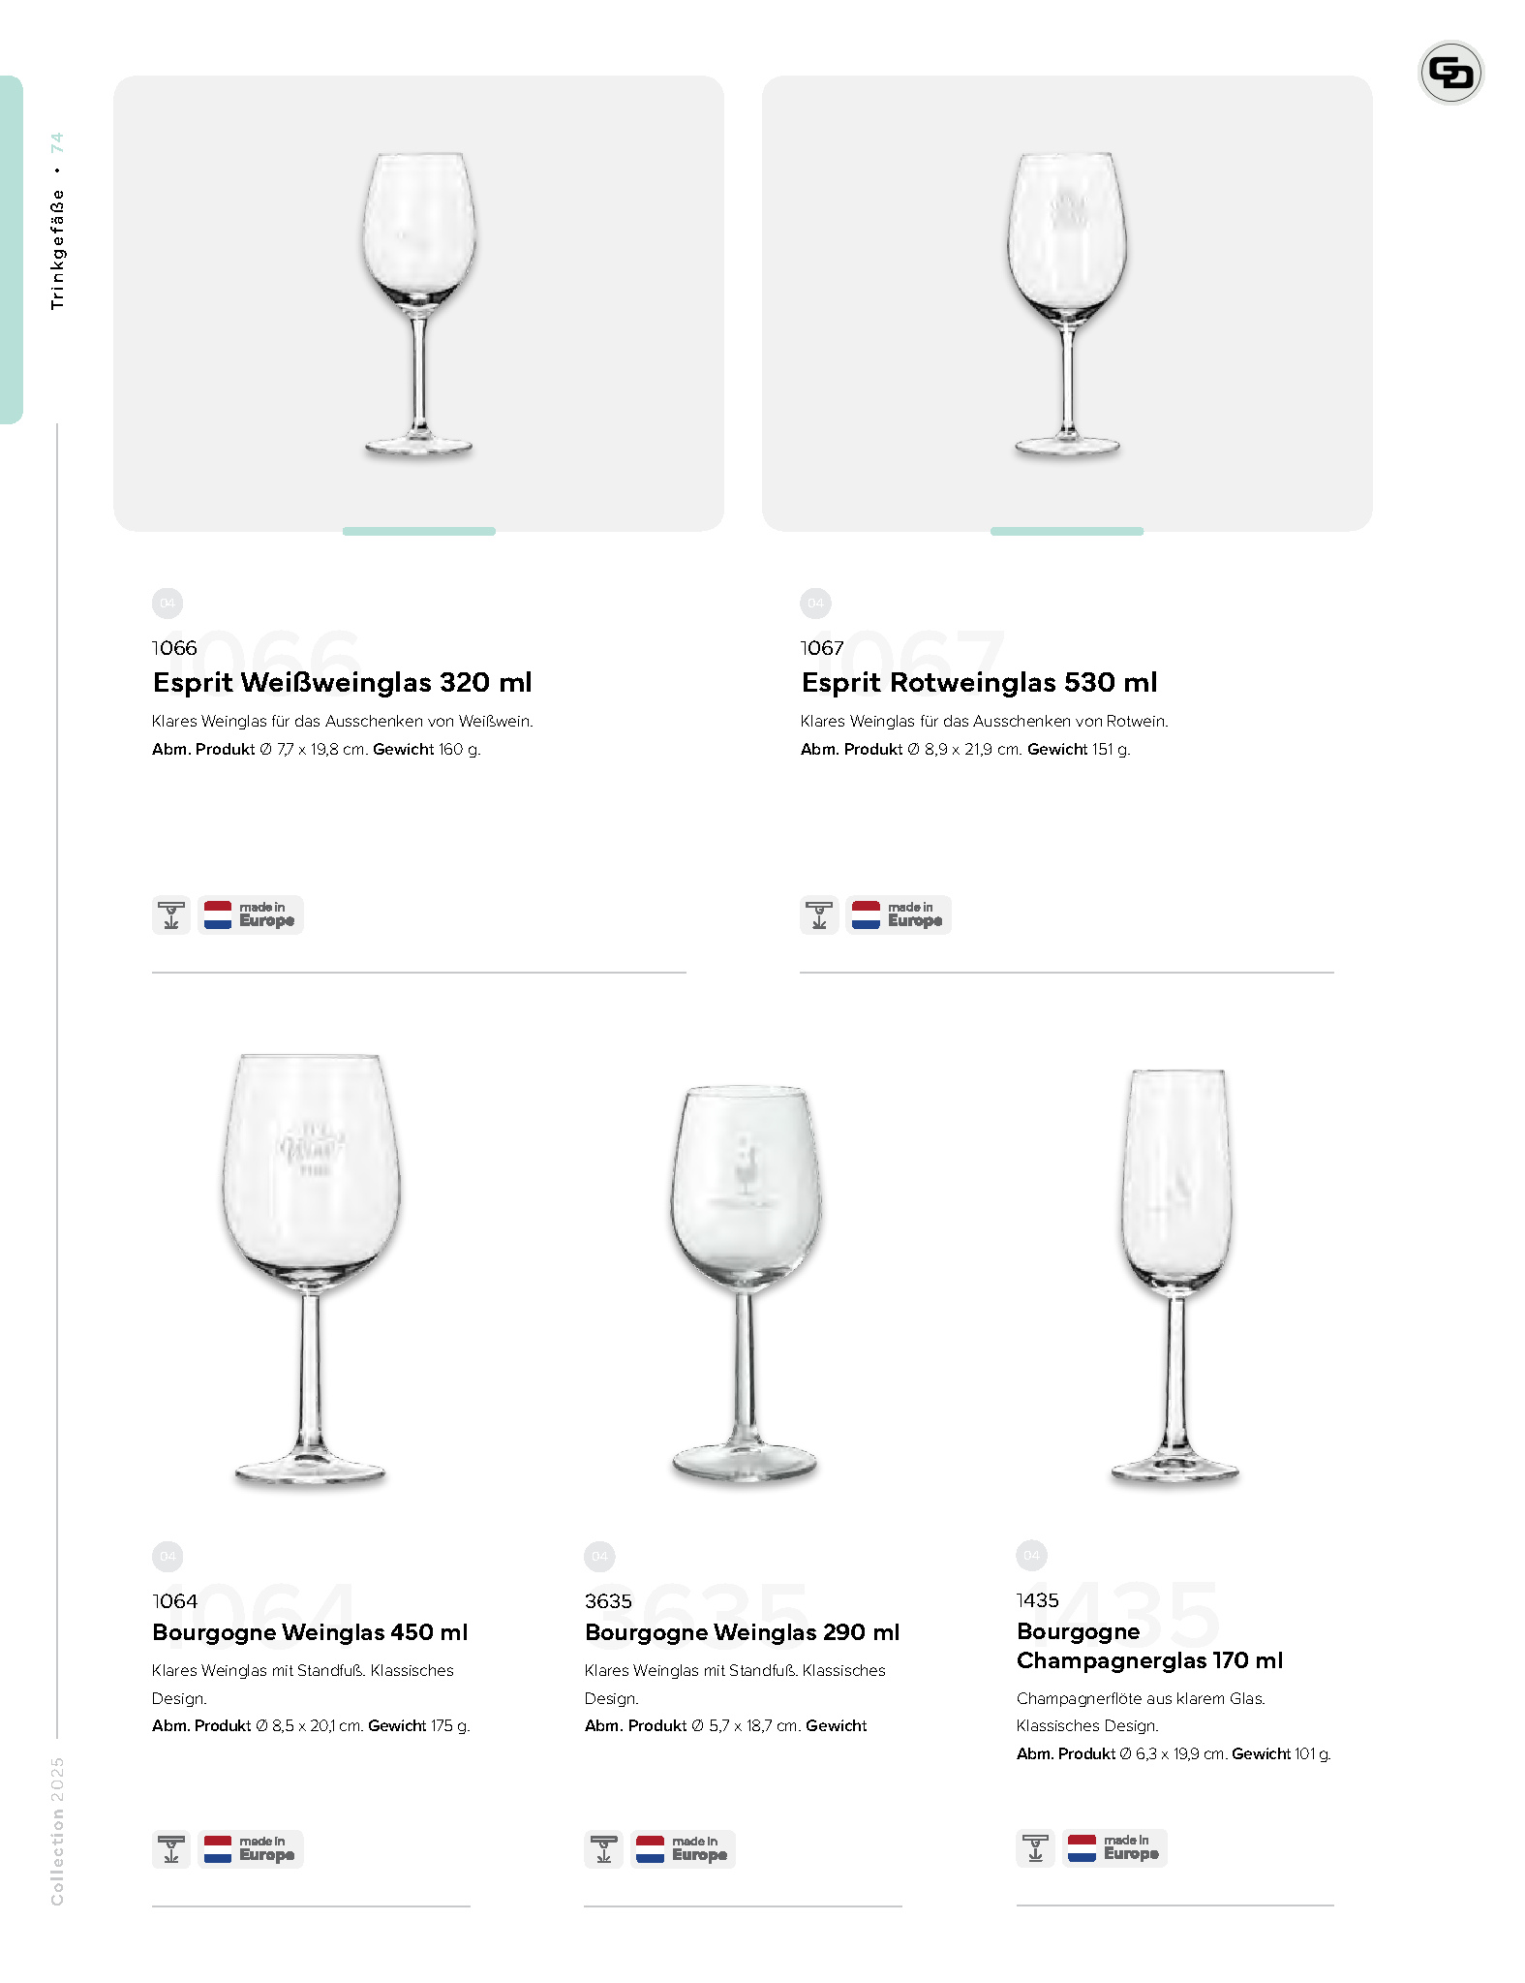This screenshot has height=1983, width=1525.
Task: Click teal bar below Weißweinglas image
Action: [x=419, y=531]
